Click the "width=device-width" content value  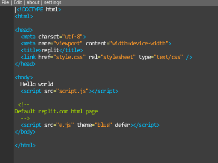click(139, 43)
